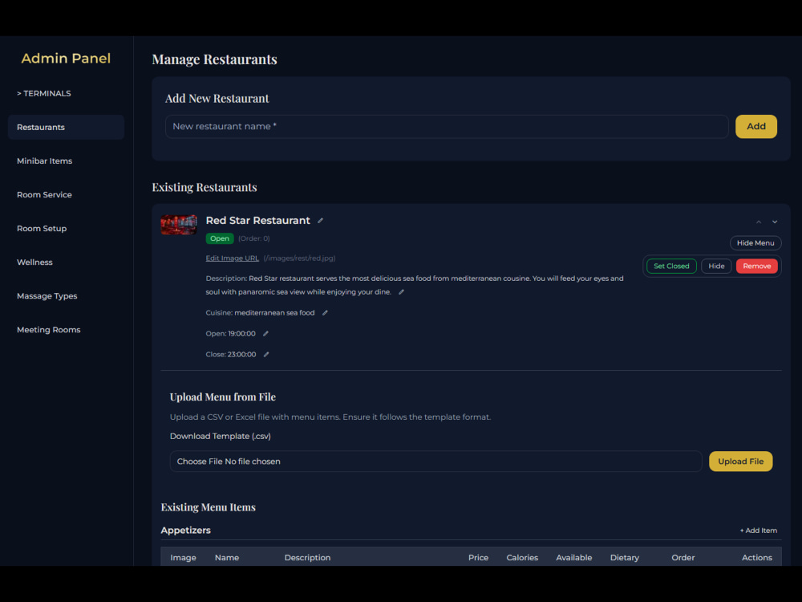Click the Dietary column header
Screen dimensions: 802x602
click(625, 558)
